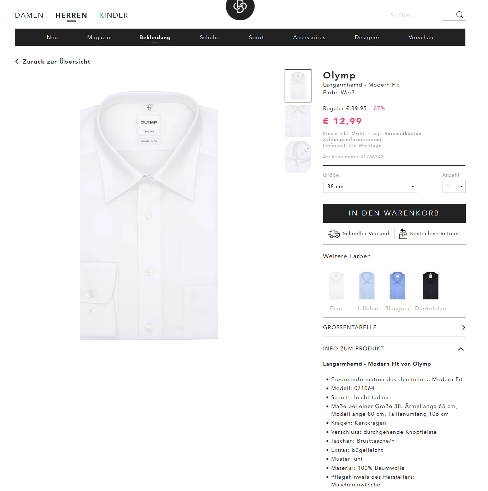488x491 pixels.
Task: Open the Versandkosten link
Action: 403,134
